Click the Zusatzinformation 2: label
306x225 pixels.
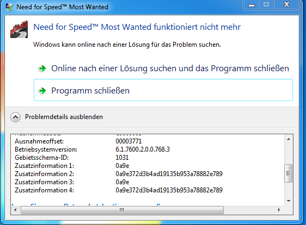click(44, 174)
